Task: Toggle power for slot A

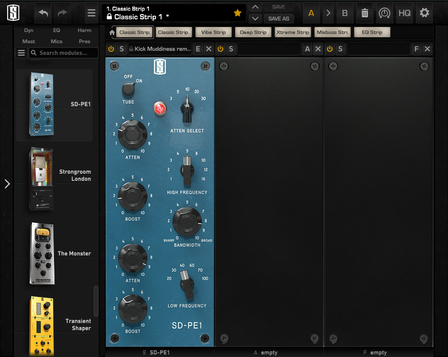Action: pos(220,49)
